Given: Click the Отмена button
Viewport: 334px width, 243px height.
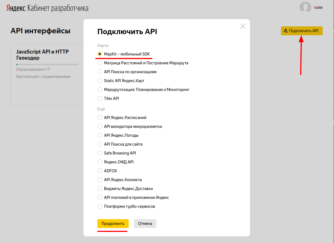Looking at the screenshot, I should coord(145,224).
